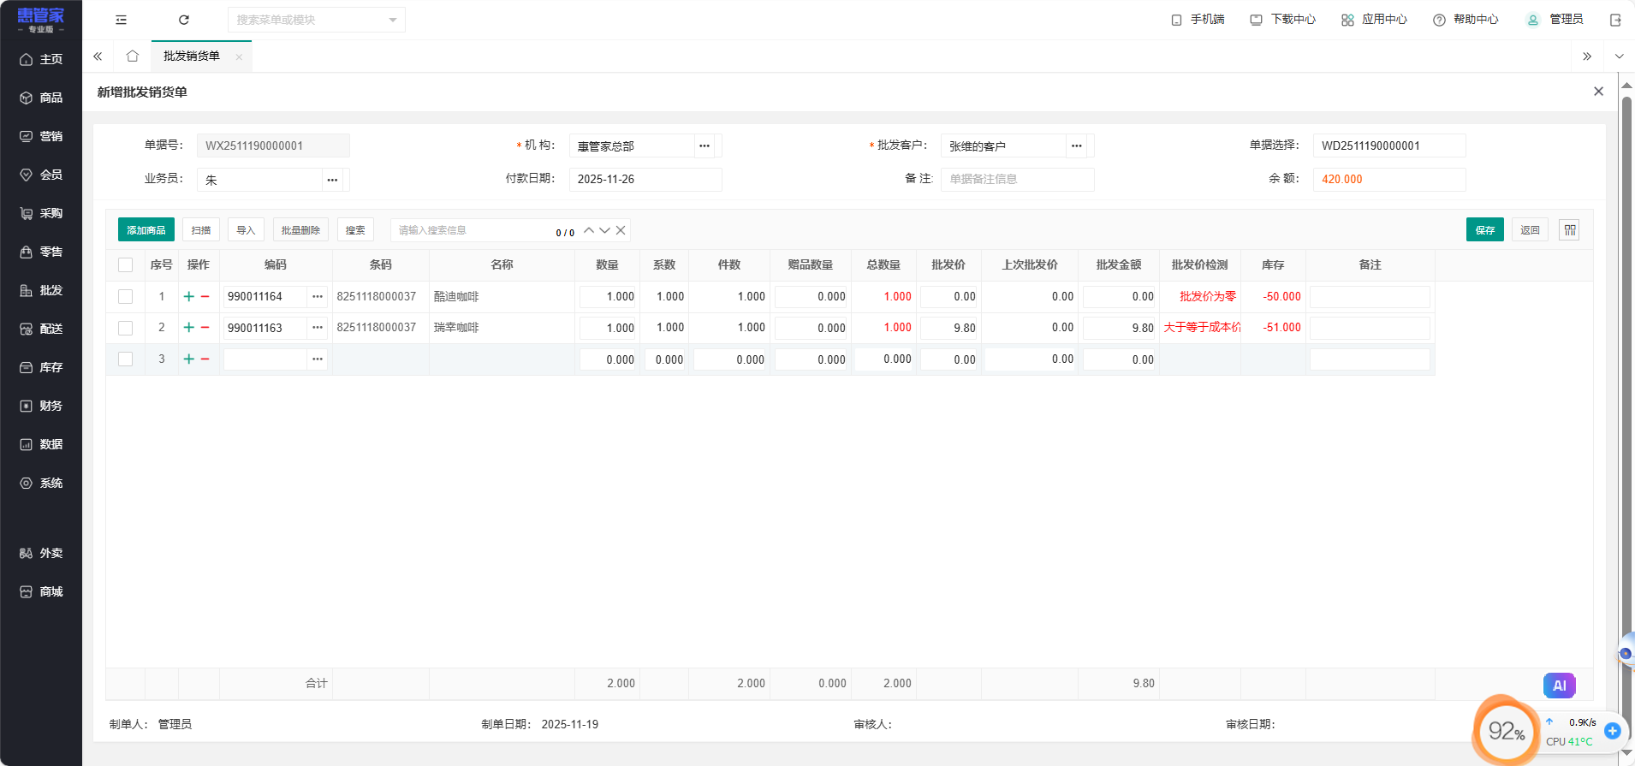Check the checkbox for row 1

[125, 296]
